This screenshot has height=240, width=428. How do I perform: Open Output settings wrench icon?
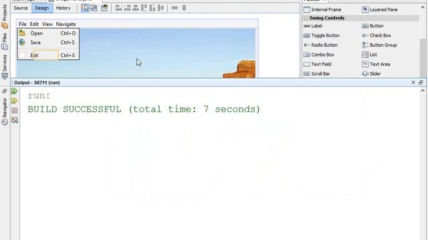tap(15, 120)
